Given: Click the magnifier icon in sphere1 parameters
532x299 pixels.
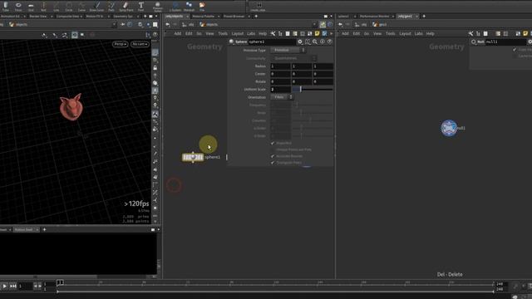Looking at the screenshot, I should click(x=315, y=42).
